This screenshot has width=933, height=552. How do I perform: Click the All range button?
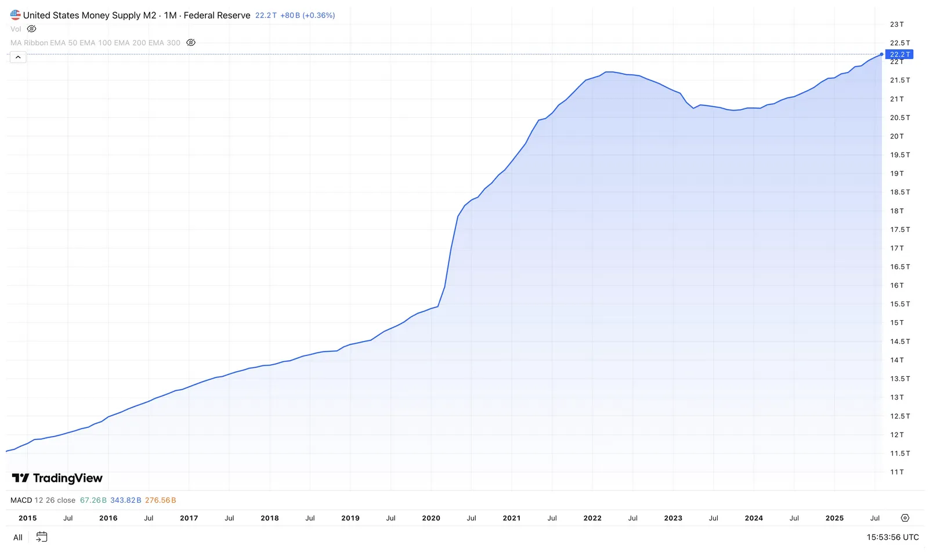17,537
